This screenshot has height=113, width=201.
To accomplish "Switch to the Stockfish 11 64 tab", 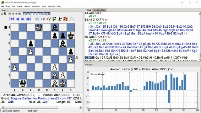I will point(99,10).
